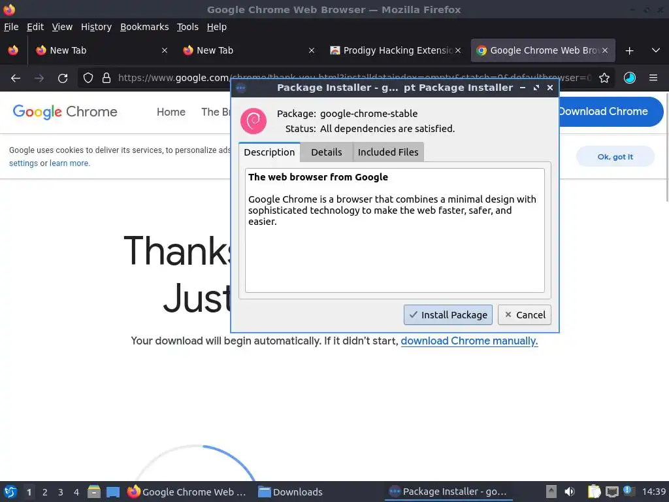This screenshot has height=502, width=669.
Task: Open the cookie settings link
Action: tap(23, 163)
